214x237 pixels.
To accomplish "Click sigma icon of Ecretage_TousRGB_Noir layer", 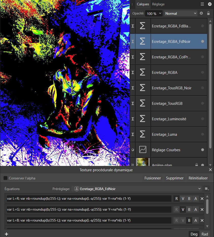I will (142, 88).
